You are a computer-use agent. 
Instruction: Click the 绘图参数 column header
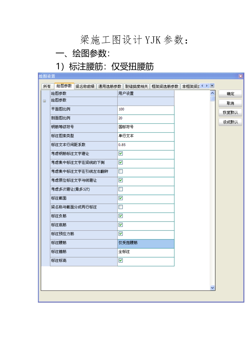84,93
